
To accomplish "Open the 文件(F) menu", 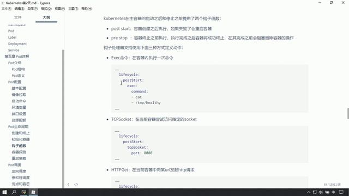I will pyautogui.click(x=6, y=9).
